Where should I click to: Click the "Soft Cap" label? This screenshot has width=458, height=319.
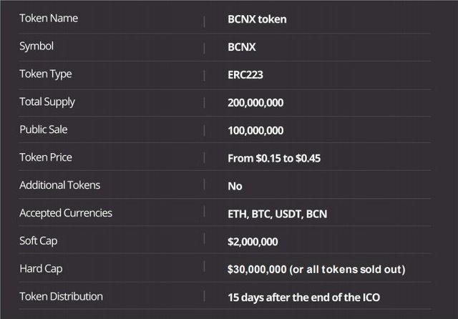point(39,241)
